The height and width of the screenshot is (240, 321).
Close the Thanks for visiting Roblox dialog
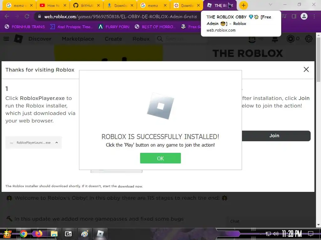tap(306, 69)
